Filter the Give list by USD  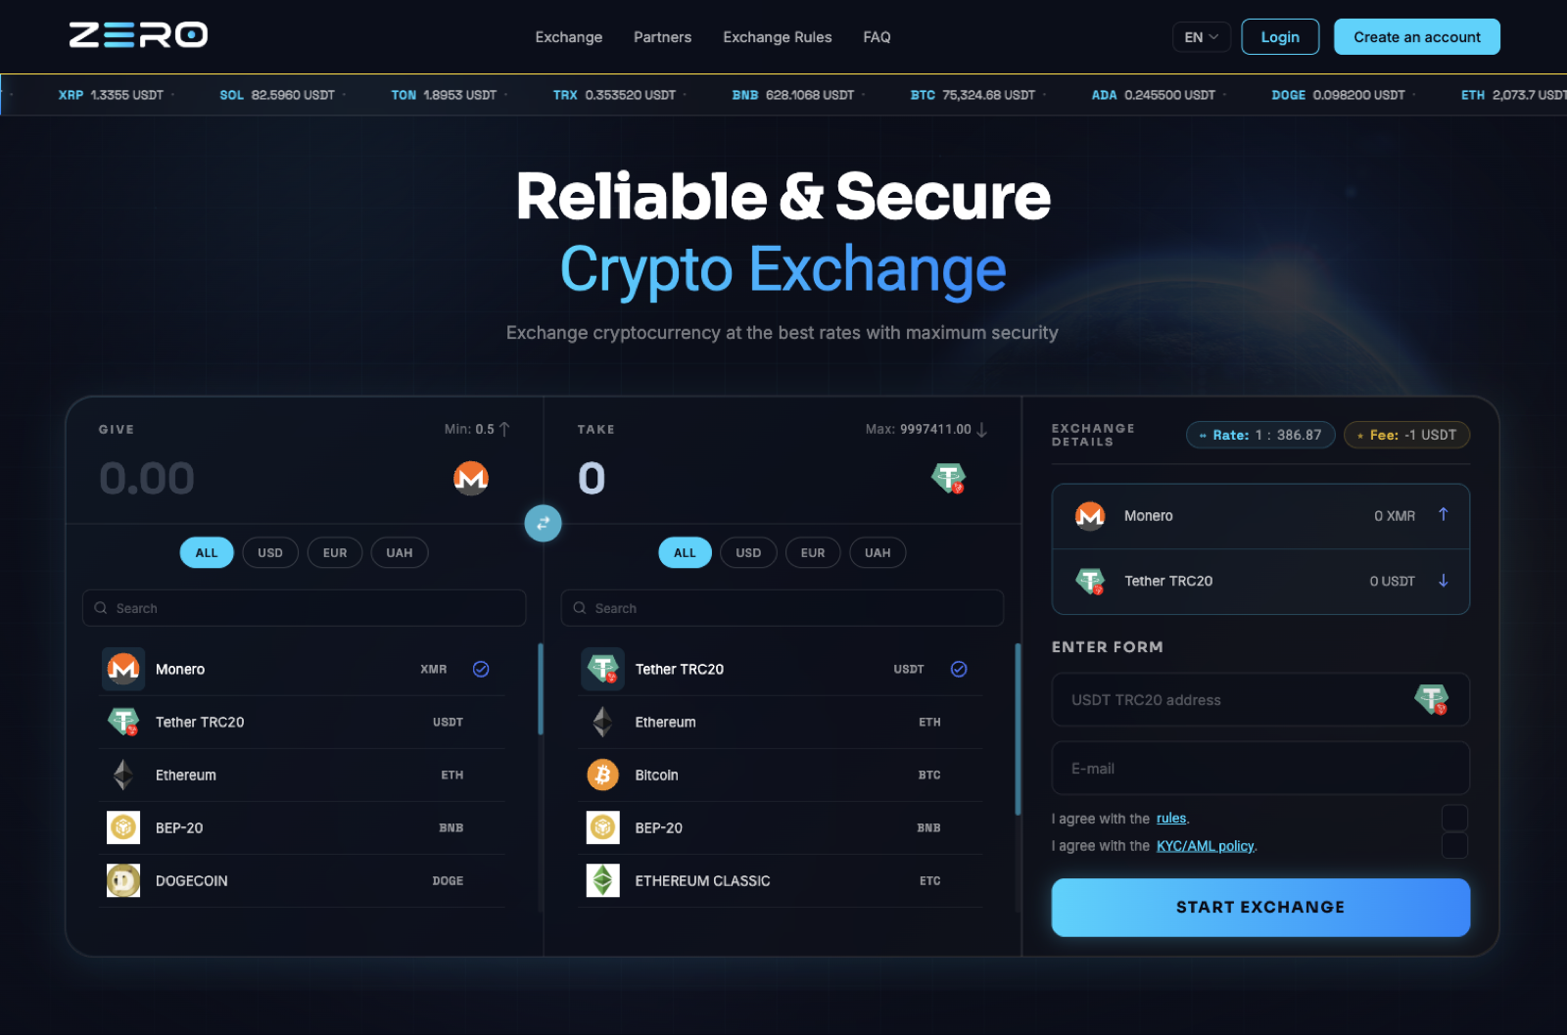pyautogui.click(x=270, y=552)
